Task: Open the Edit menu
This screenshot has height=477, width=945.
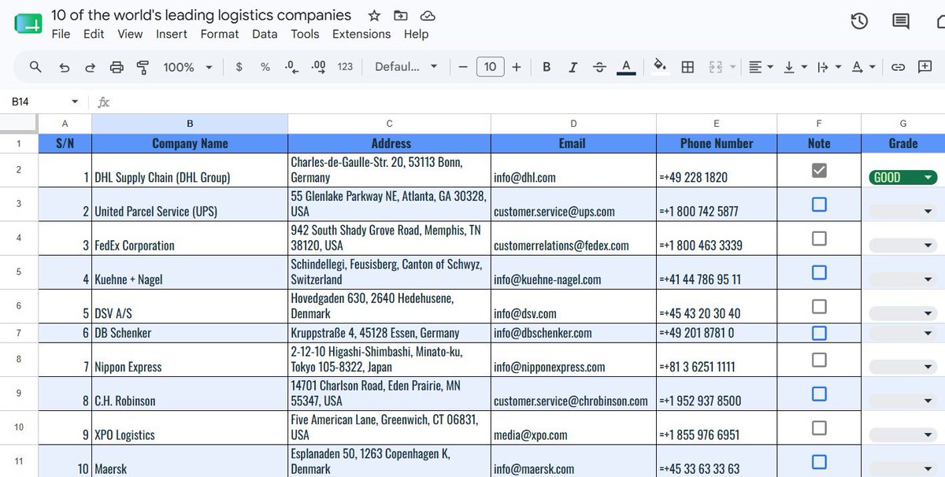Action: [94, 34]
